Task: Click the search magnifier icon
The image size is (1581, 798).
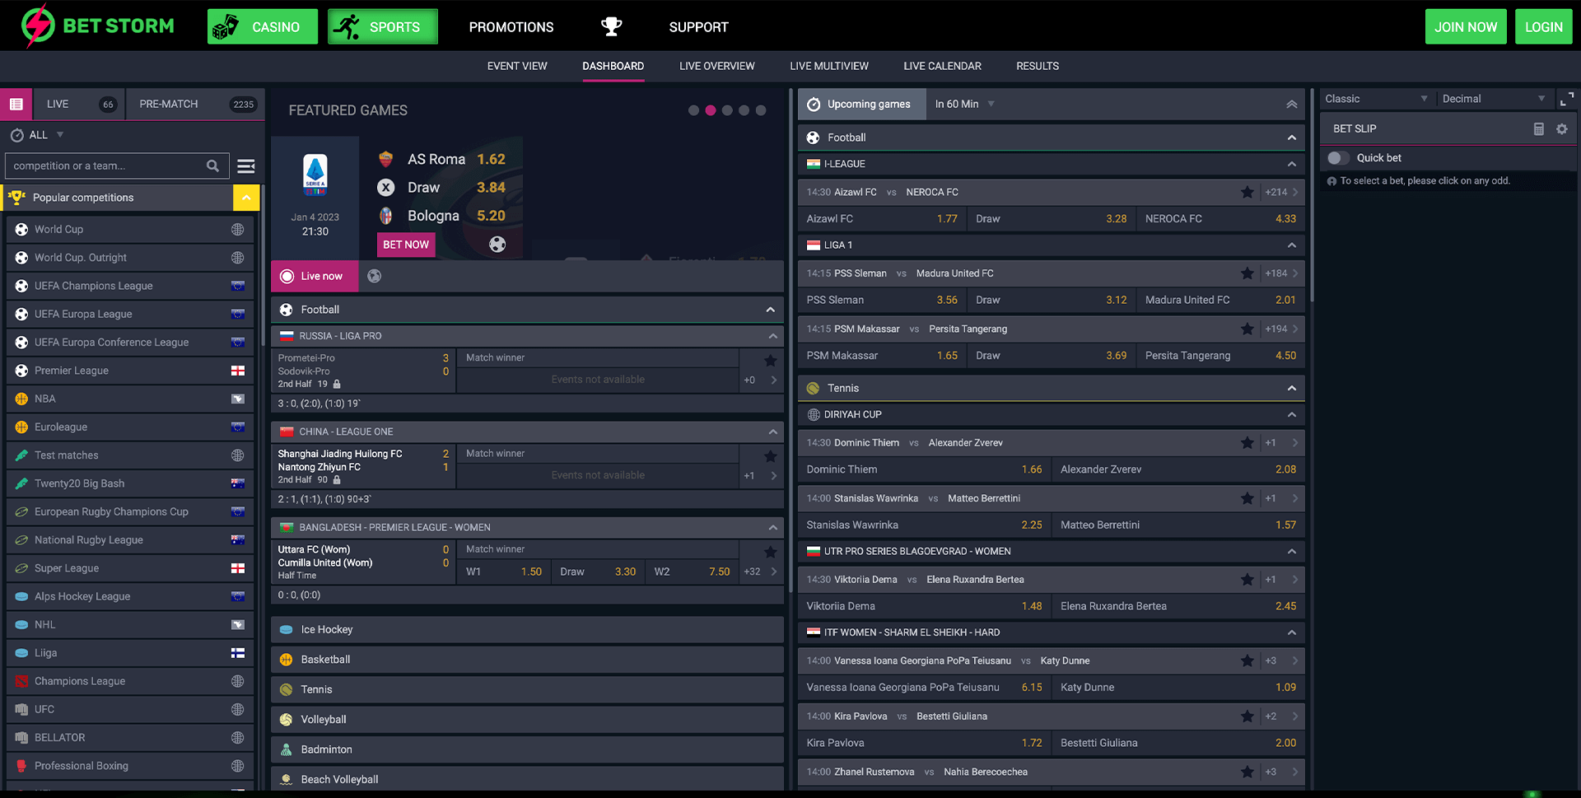Action: 212,166
